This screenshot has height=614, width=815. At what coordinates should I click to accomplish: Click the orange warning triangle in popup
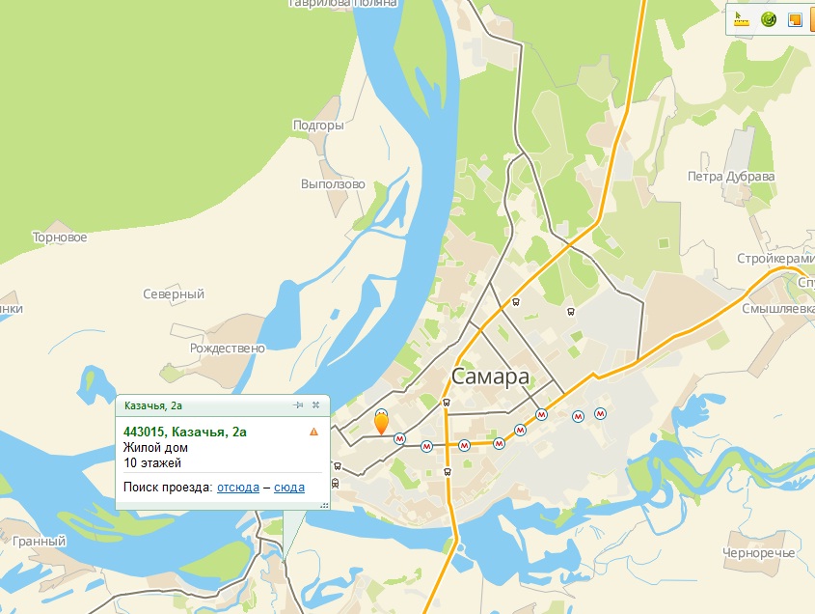[313, 432]
